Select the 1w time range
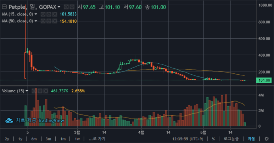The width and height of the screenshot is (274, 143). click(x=77, y=139)
